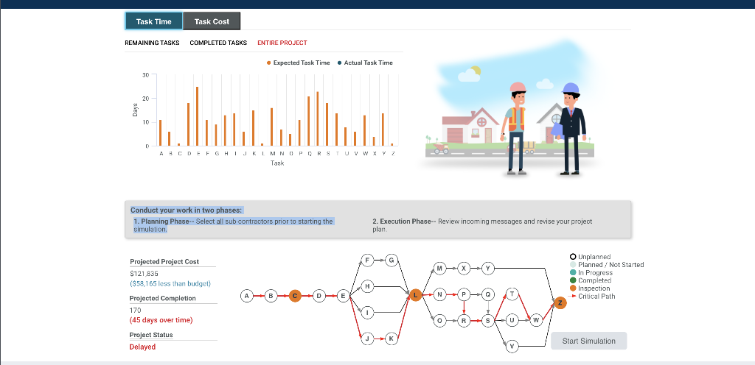Select task node B in network
The image size is (755, 365).
pos(271,296)
